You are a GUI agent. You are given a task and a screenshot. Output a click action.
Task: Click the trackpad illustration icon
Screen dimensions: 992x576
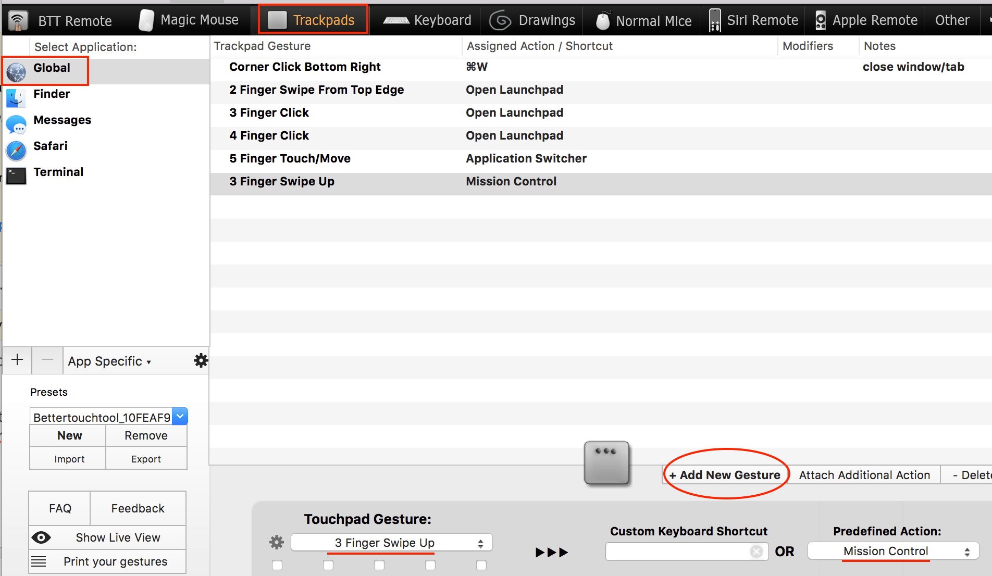point(606,463)
